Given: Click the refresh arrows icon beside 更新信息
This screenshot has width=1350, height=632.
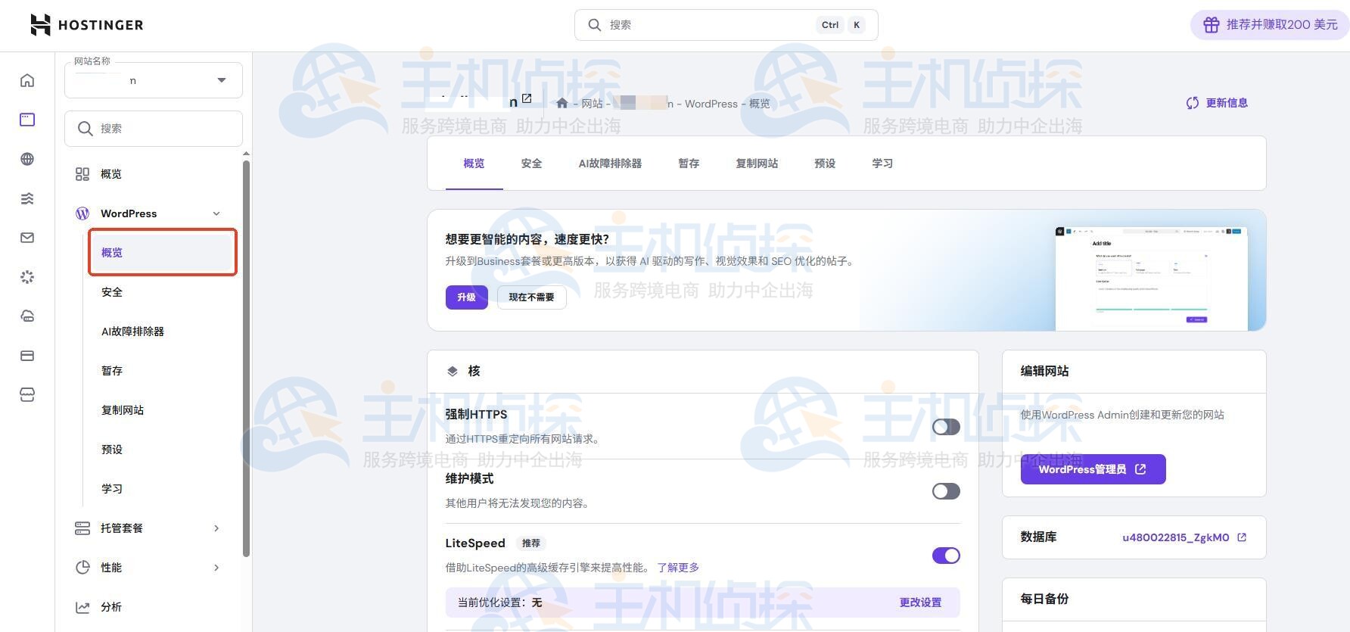Looking at the screenshot, I should (1193, 103).
